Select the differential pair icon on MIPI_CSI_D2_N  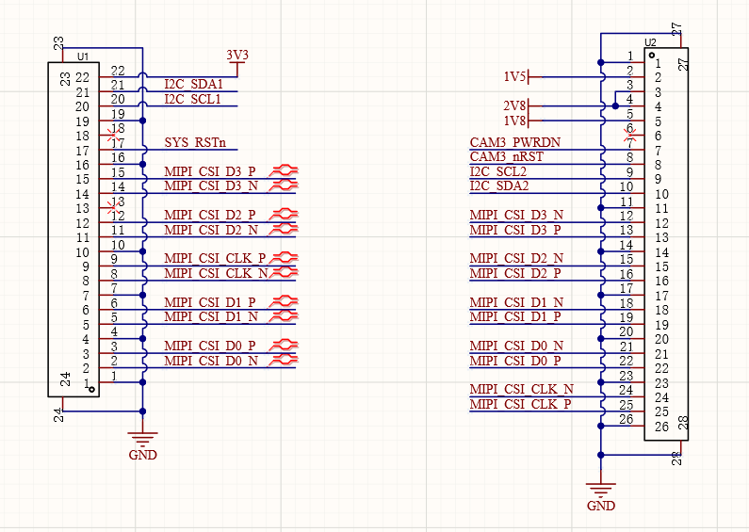pyautogui.click(x=283, y=230)
